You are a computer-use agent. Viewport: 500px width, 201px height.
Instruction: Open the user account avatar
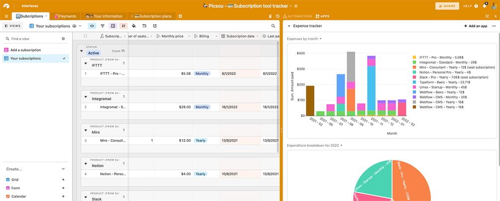(494, 6)
